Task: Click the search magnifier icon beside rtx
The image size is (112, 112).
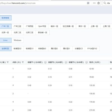Action: [105, 3]
